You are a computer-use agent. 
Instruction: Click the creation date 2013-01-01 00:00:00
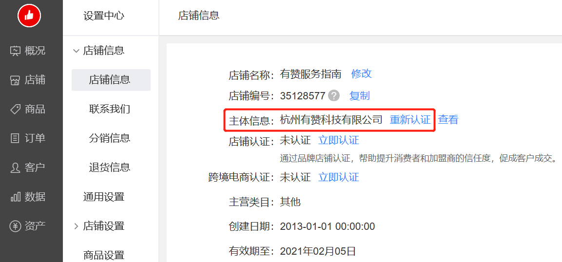click(x=327, y=226)
